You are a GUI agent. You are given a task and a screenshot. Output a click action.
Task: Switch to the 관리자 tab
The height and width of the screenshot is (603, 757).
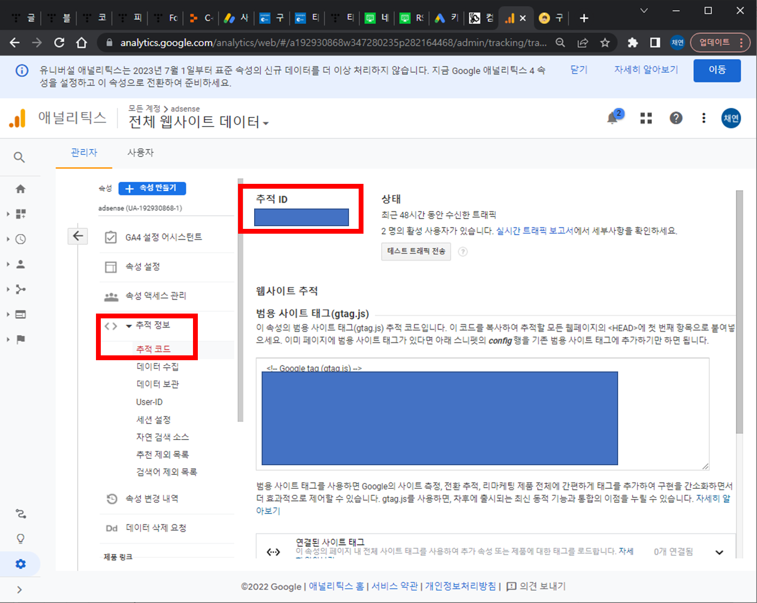click(84, 153)
